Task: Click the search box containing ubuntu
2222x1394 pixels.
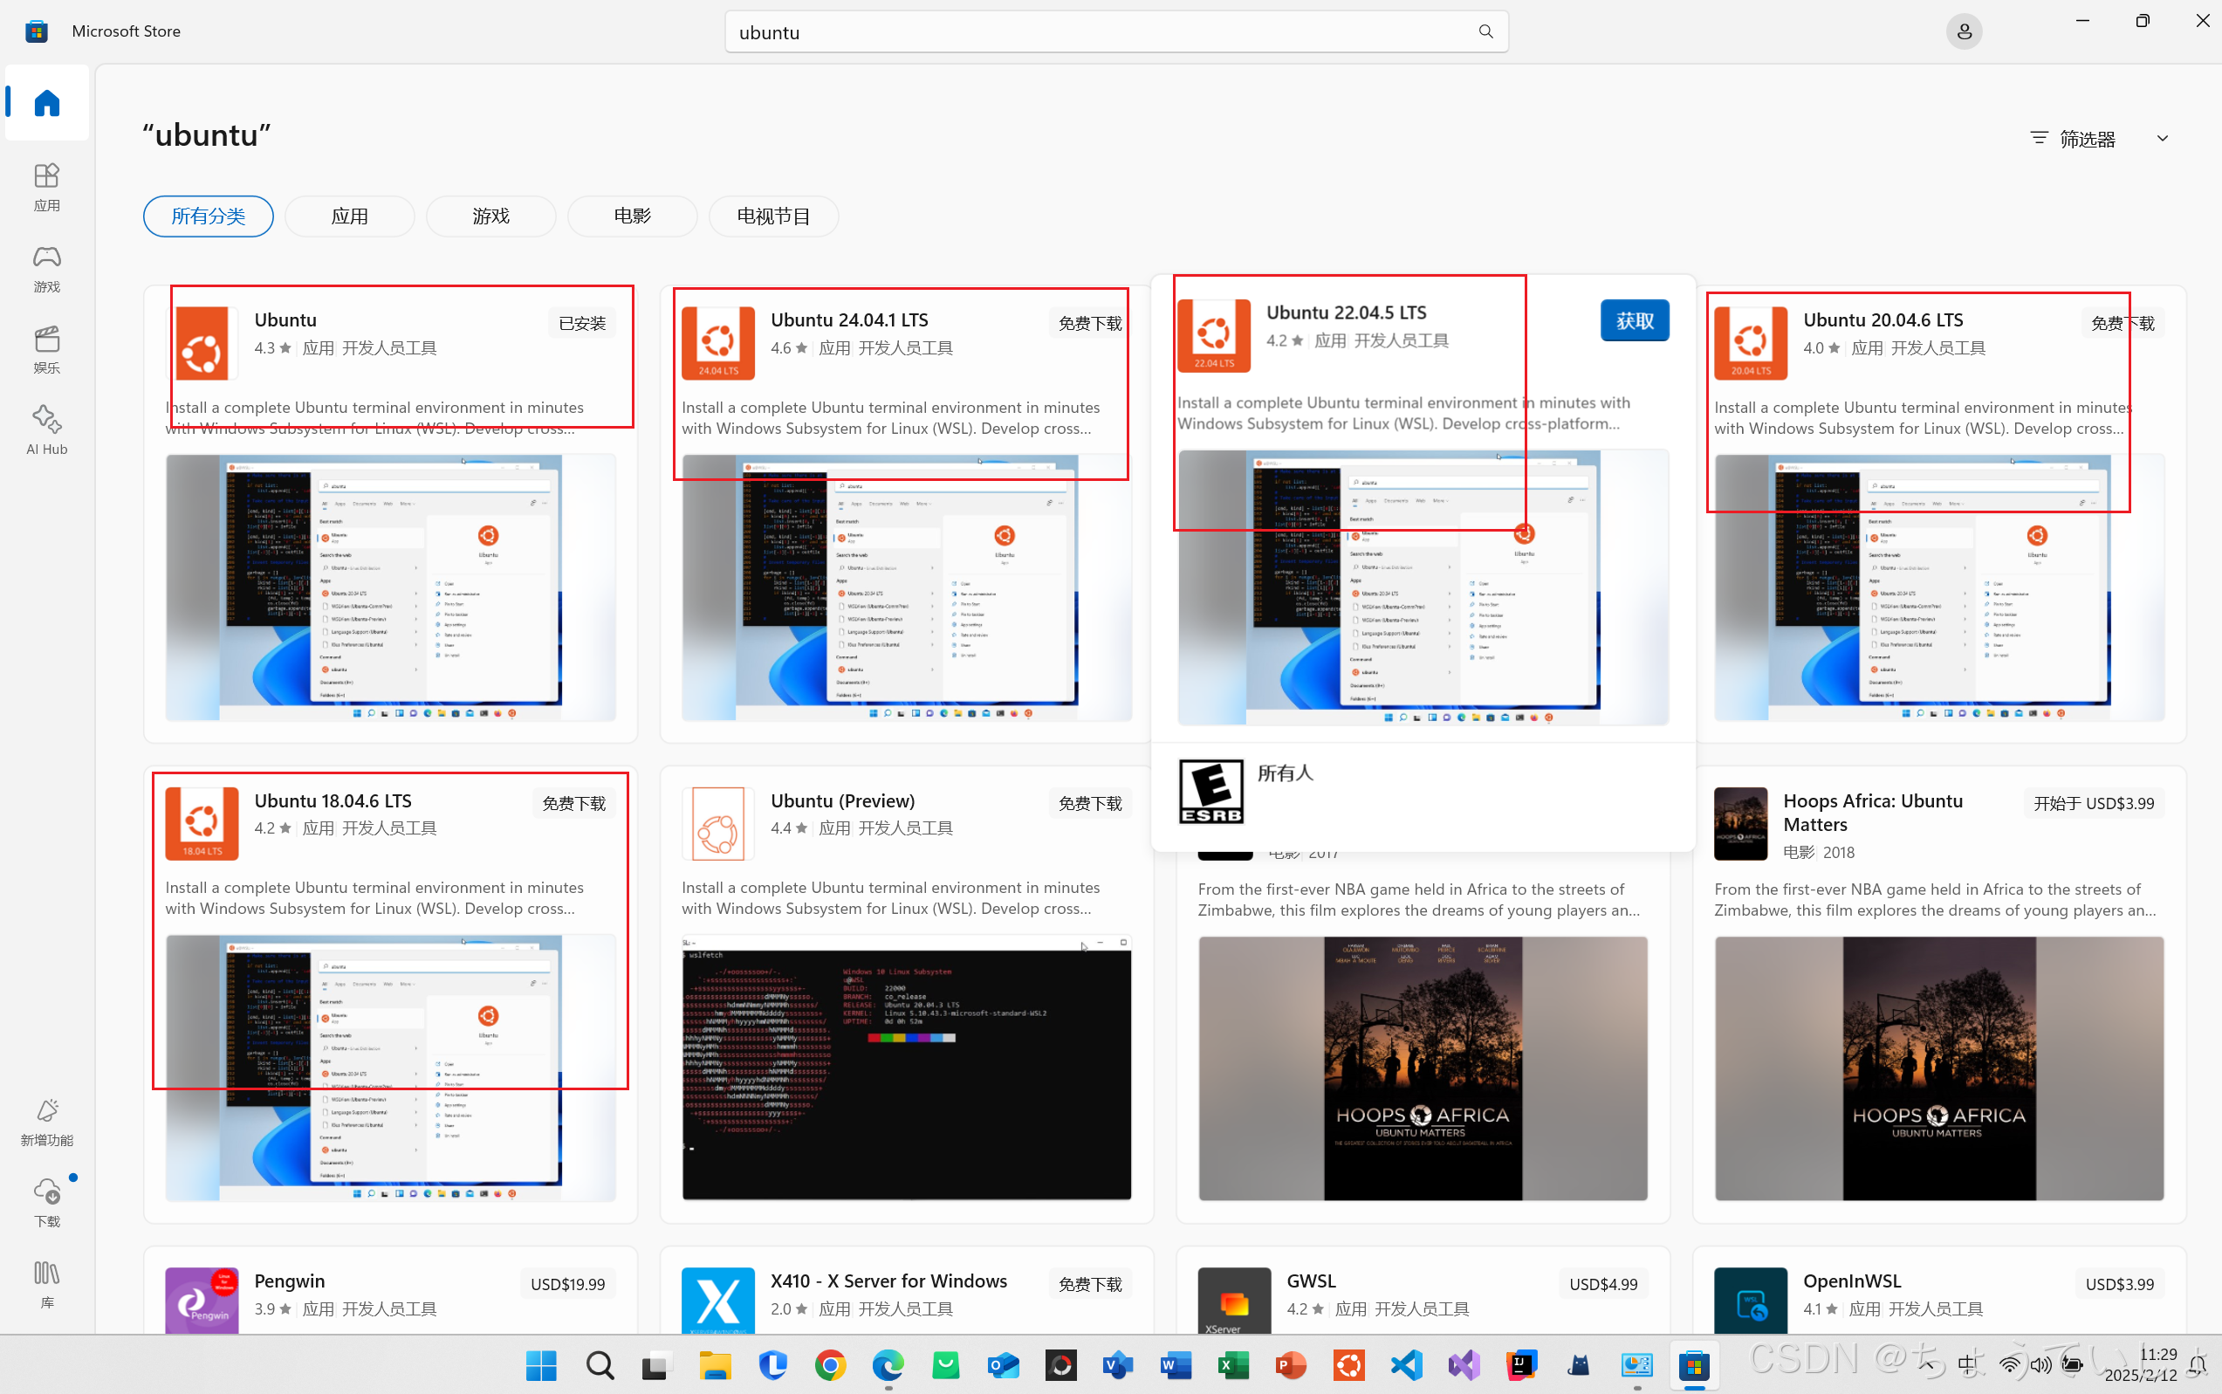Action: point(1116,32)
